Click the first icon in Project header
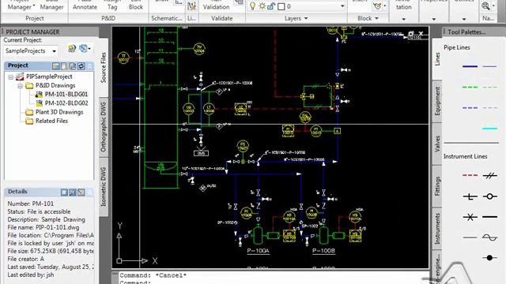Screen dimensions: 506x284 tap(56, 66)
